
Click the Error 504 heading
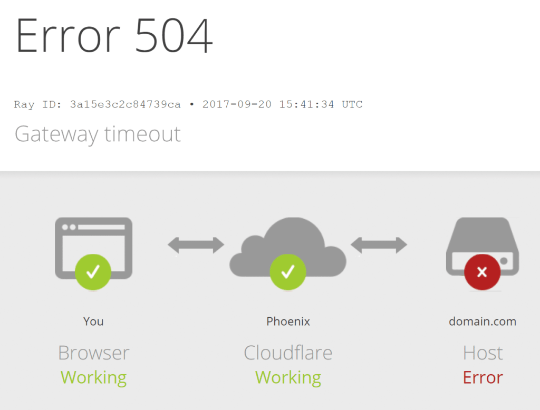pyautogui.click(x=114, y=35)
